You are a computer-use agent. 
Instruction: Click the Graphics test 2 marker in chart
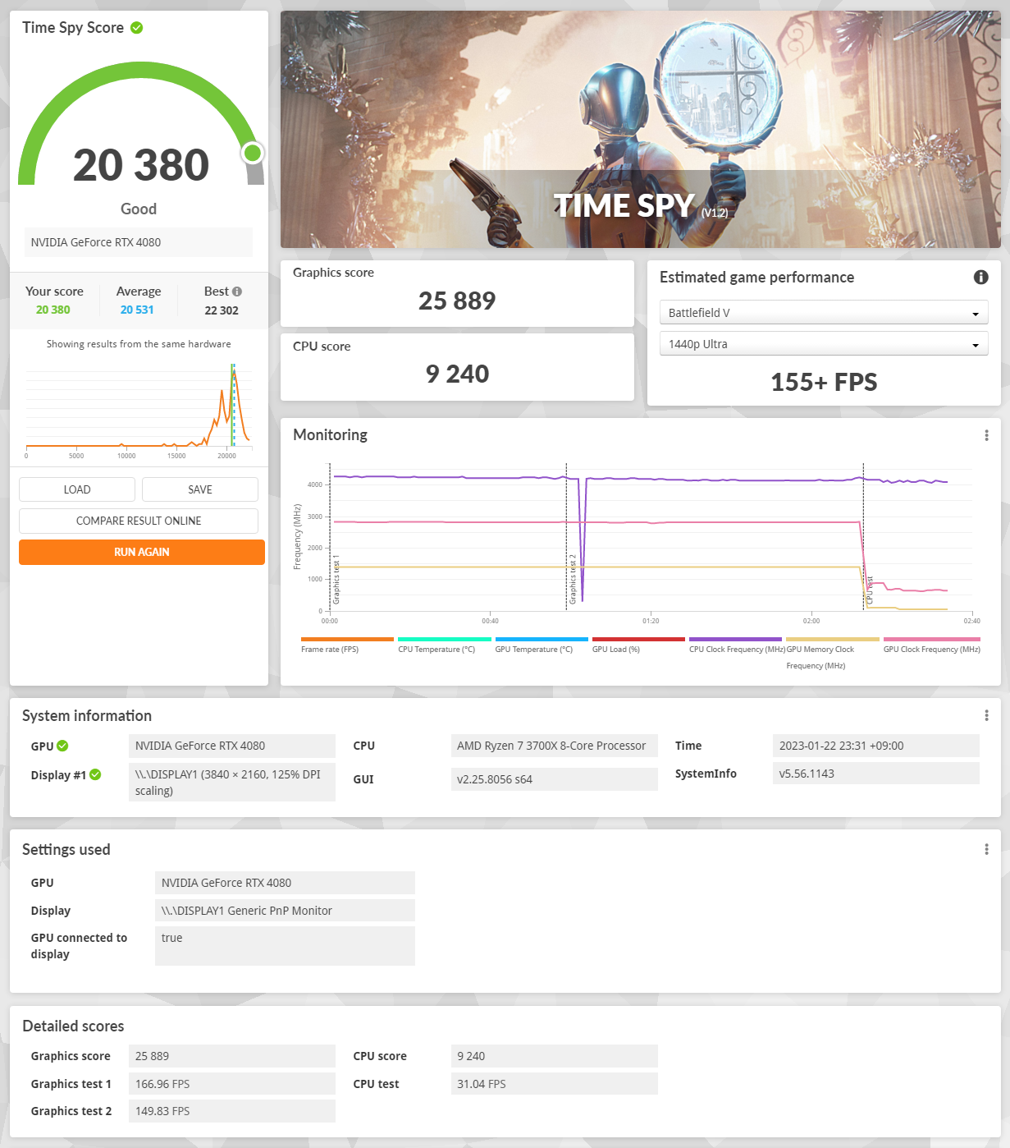pos(573,579)
